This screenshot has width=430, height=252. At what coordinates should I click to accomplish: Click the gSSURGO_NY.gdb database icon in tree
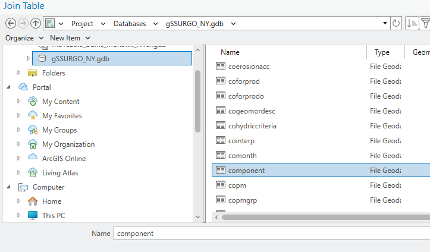coord(42,59)
